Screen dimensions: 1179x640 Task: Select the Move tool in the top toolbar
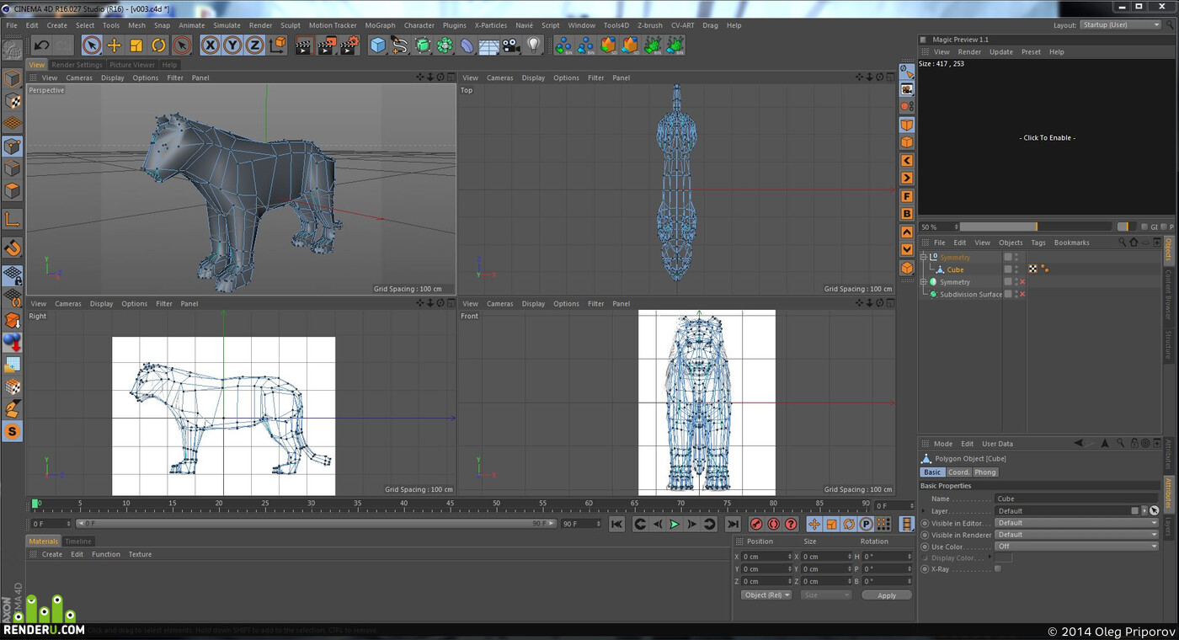click(114, 45)
